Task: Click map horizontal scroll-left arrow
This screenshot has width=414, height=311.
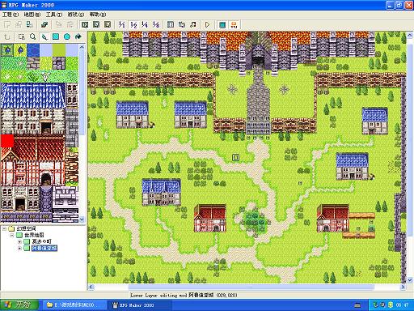Action: click(x=91, y=287)
